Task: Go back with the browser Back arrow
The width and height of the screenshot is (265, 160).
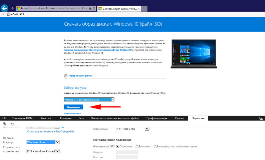Action: [4, 8]
